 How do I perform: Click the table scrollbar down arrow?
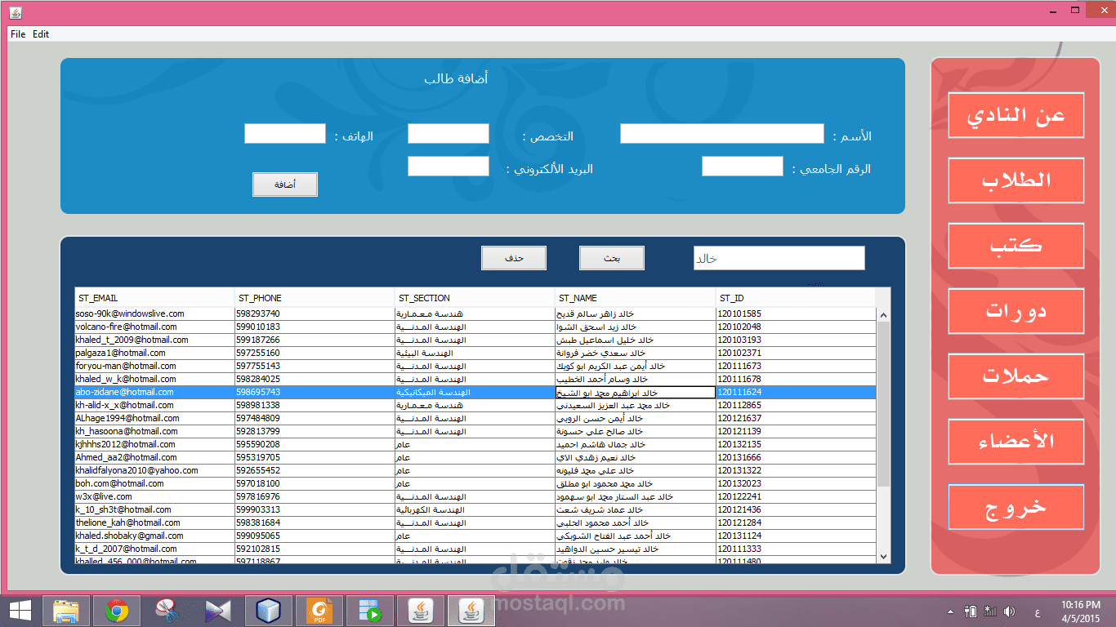pos(882,556)
